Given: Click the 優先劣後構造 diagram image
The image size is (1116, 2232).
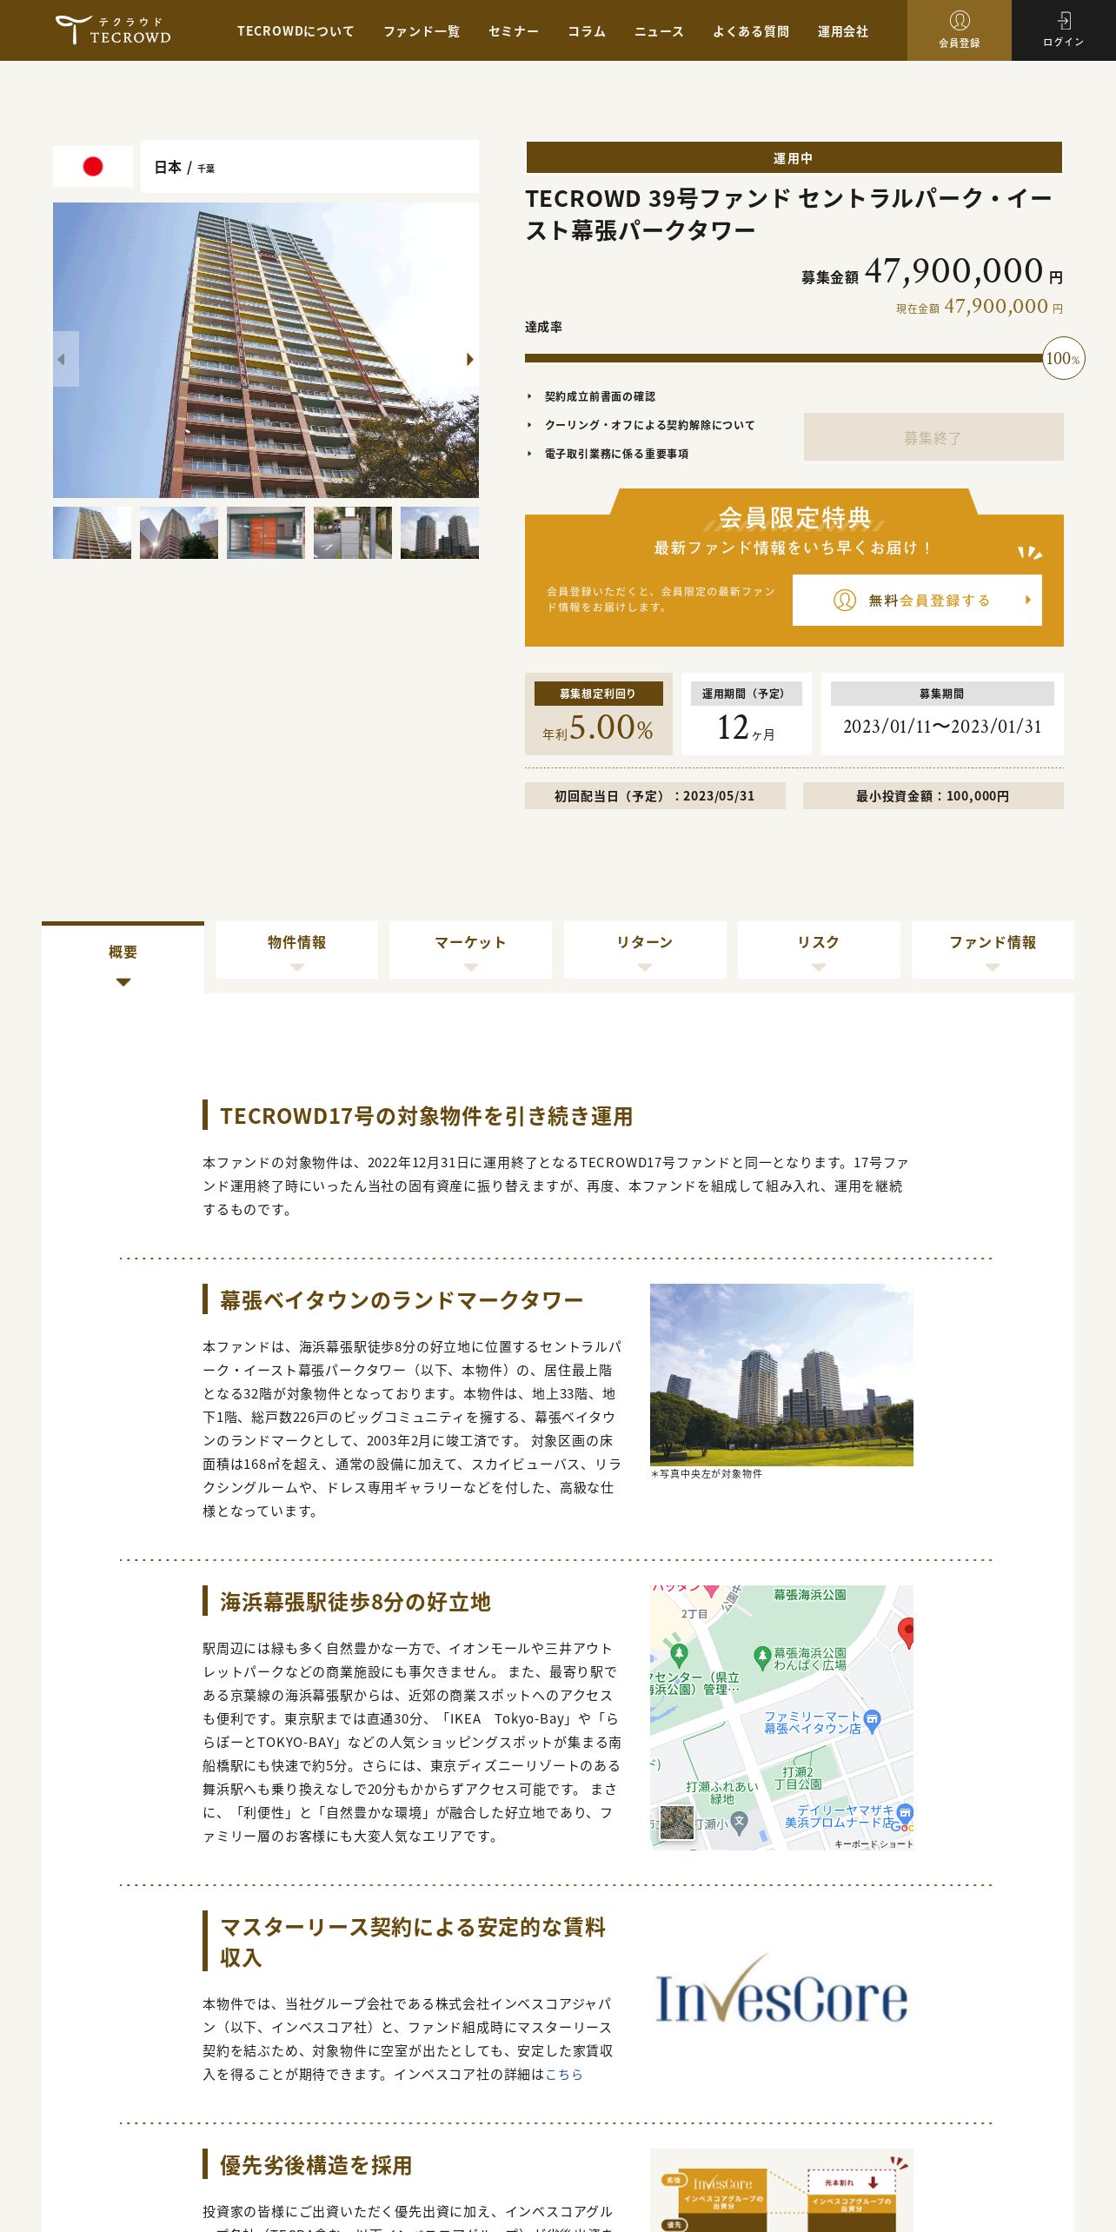Looking at the screenshot, I should tap(781, 2190).
